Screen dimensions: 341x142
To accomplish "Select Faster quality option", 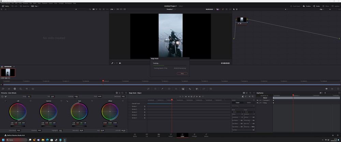I will coord(237,103).
